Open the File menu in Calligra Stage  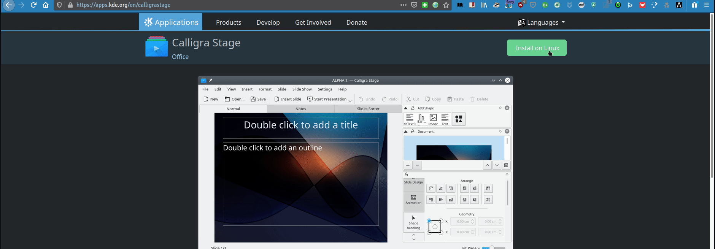tap(205, 89)
